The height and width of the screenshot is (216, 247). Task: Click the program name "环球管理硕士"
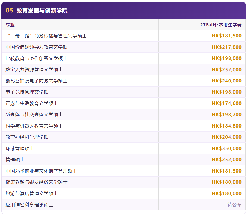(x=20, y=148)
